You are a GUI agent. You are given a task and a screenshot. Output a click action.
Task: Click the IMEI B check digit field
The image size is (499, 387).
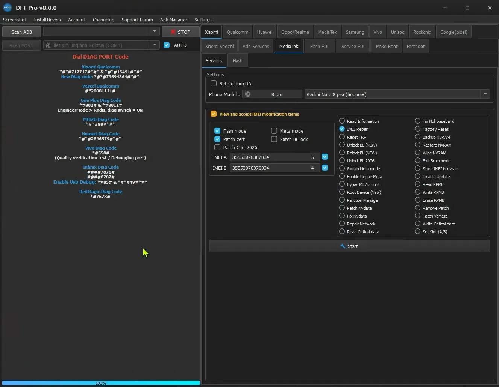(313, 168)
